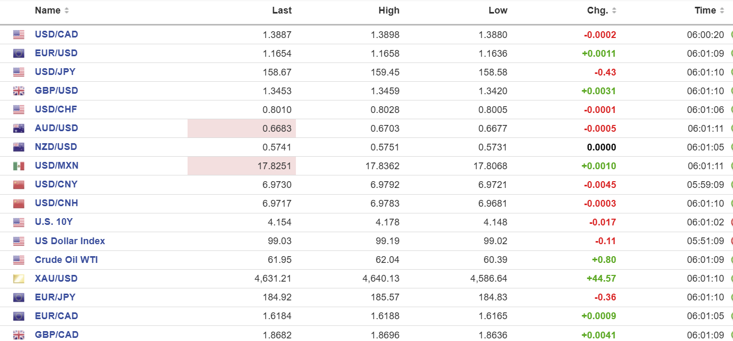The image size is (733, 341).
Task: Click the gold bar icon beside XAU/USD
Action: pos(19,279)
